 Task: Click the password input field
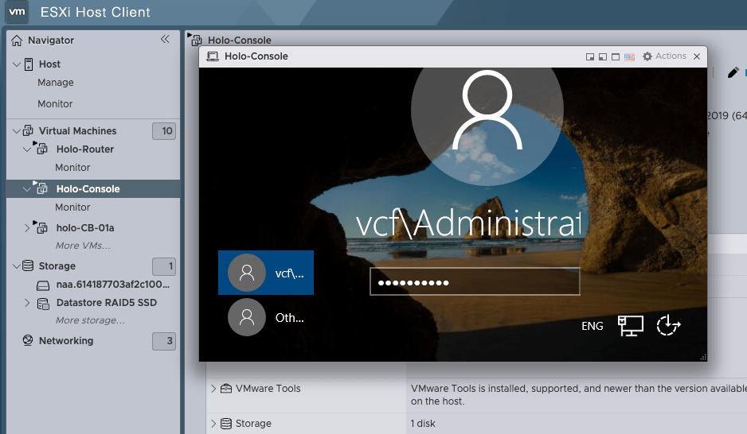click(475, 282)
